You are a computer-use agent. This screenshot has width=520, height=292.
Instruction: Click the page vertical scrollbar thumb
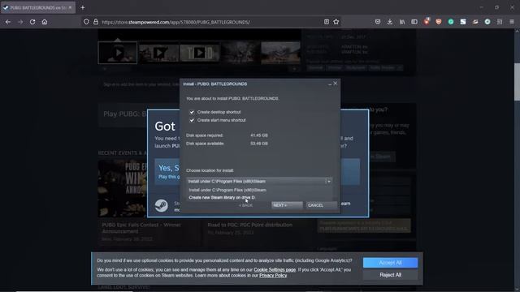[x=517, y=81]
